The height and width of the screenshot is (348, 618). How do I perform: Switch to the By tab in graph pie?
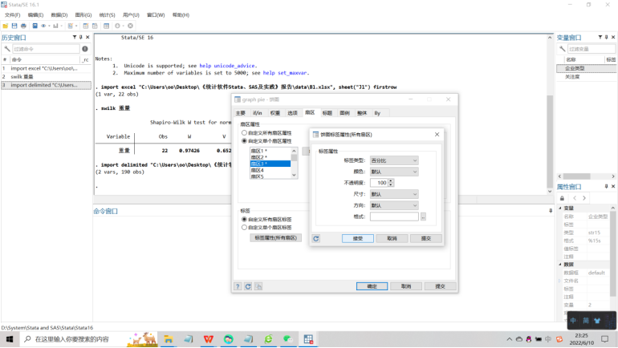pyautogui.click(x=377, y=113)
